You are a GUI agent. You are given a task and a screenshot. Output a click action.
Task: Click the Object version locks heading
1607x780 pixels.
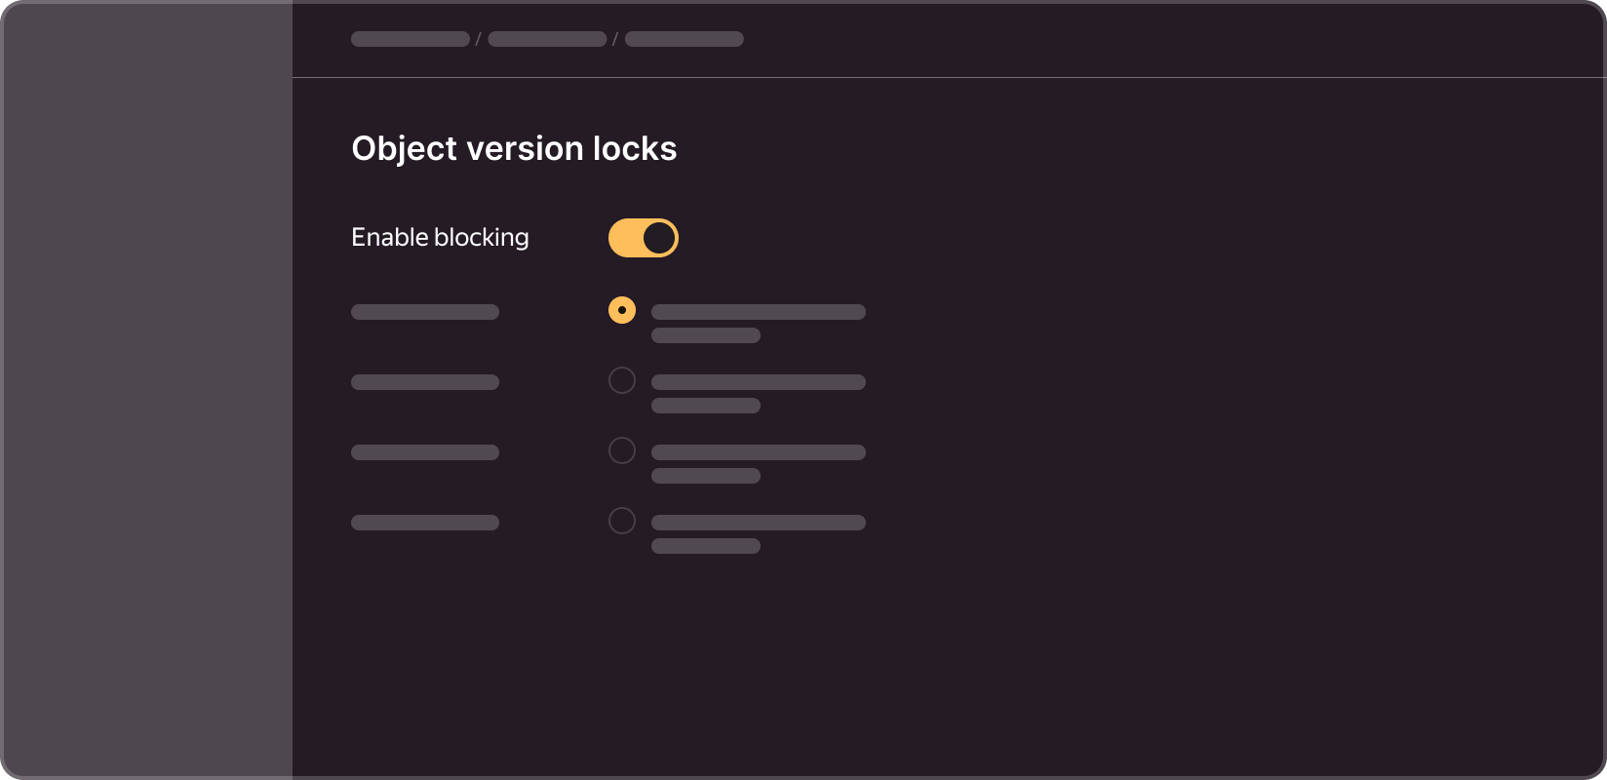514,149
